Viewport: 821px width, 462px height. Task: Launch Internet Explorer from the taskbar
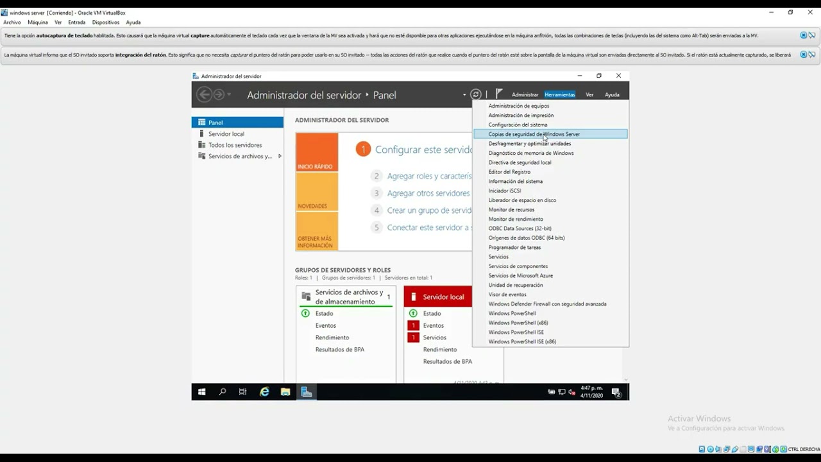tap(264, 392)
